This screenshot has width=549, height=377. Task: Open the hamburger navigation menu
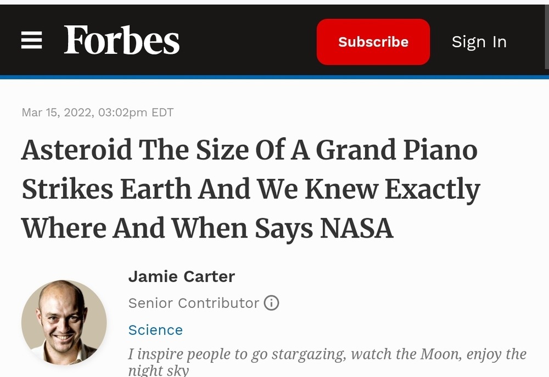click(x=31, y=41)
